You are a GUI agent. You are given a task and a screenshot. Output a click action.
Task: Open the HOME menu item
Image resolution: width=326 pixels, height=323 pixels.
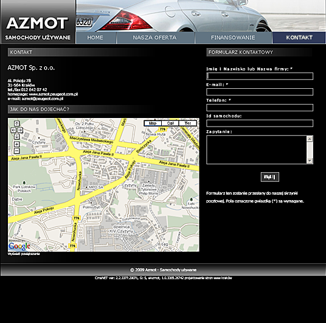[95, 38]
